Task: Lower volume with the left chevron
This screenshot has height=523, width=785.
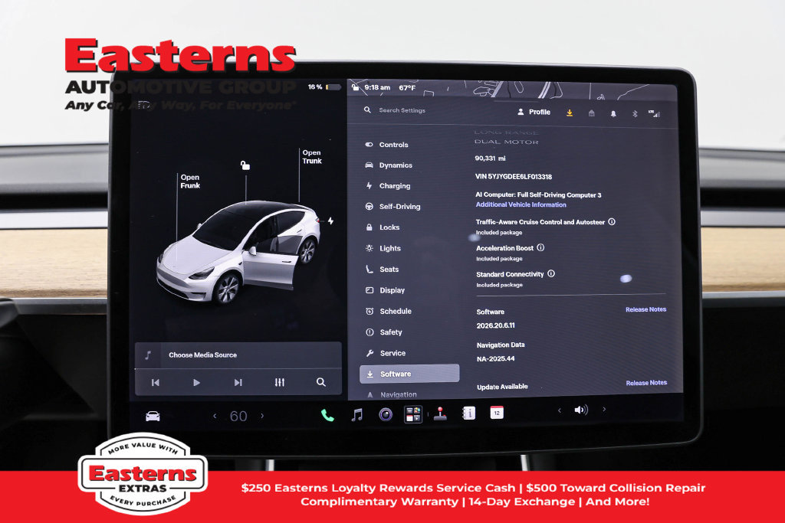Action: click(559, 410)
